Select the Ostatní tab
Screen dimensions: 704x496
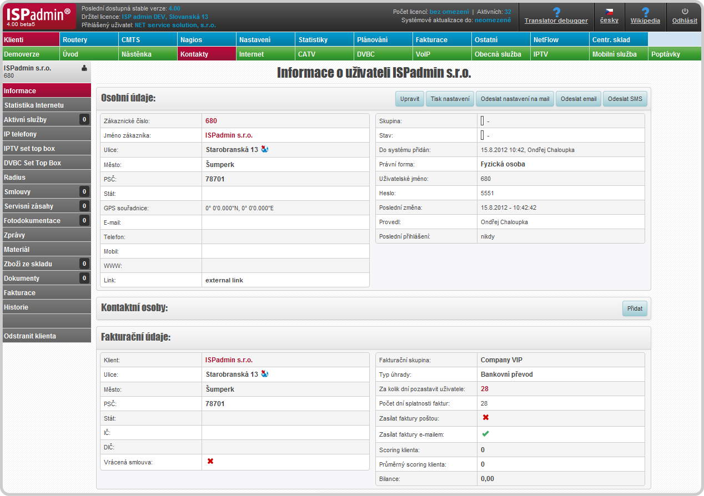click(x=501, y=39)
